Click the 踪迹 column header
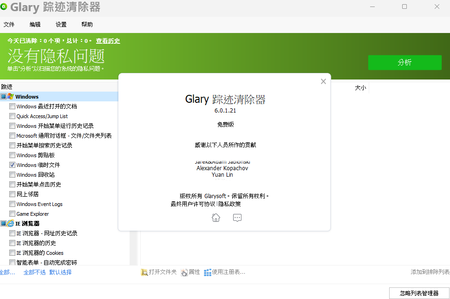This screenshot has height=299, width=450. pos(7,87)
